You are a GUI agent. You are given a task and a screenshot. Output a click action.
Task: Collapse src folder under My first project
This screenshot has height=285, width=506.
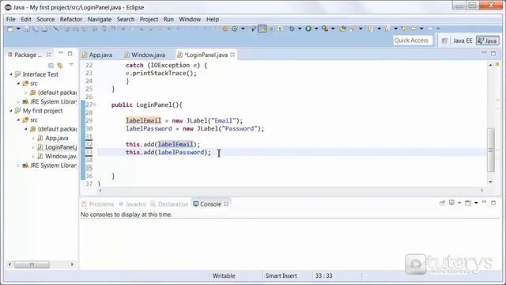pos(18,120)
